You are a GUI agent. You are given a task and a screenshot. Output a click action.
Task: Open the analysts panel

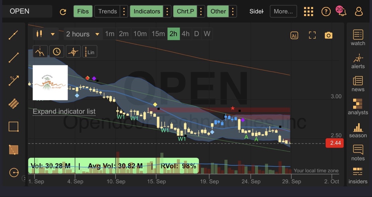(x=358, y=107)
